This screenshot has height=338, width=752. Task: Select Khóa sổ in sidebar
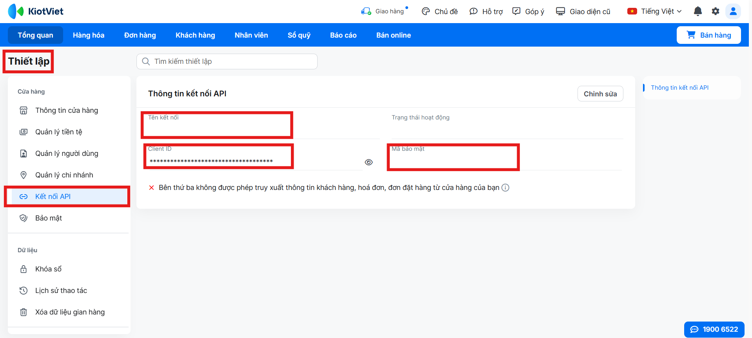coord(69,269)
